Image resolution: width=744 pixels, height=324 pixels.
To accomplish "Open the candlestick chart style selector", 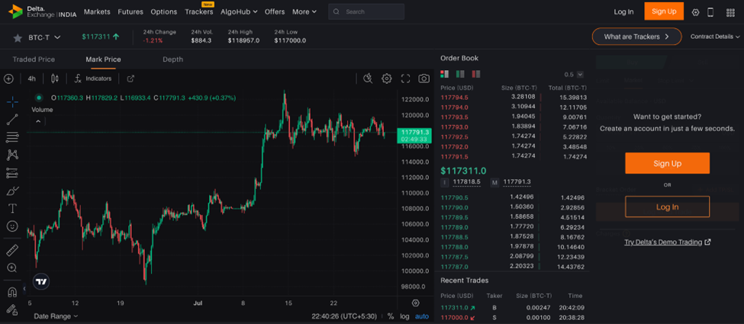I will tap(55, 79).
